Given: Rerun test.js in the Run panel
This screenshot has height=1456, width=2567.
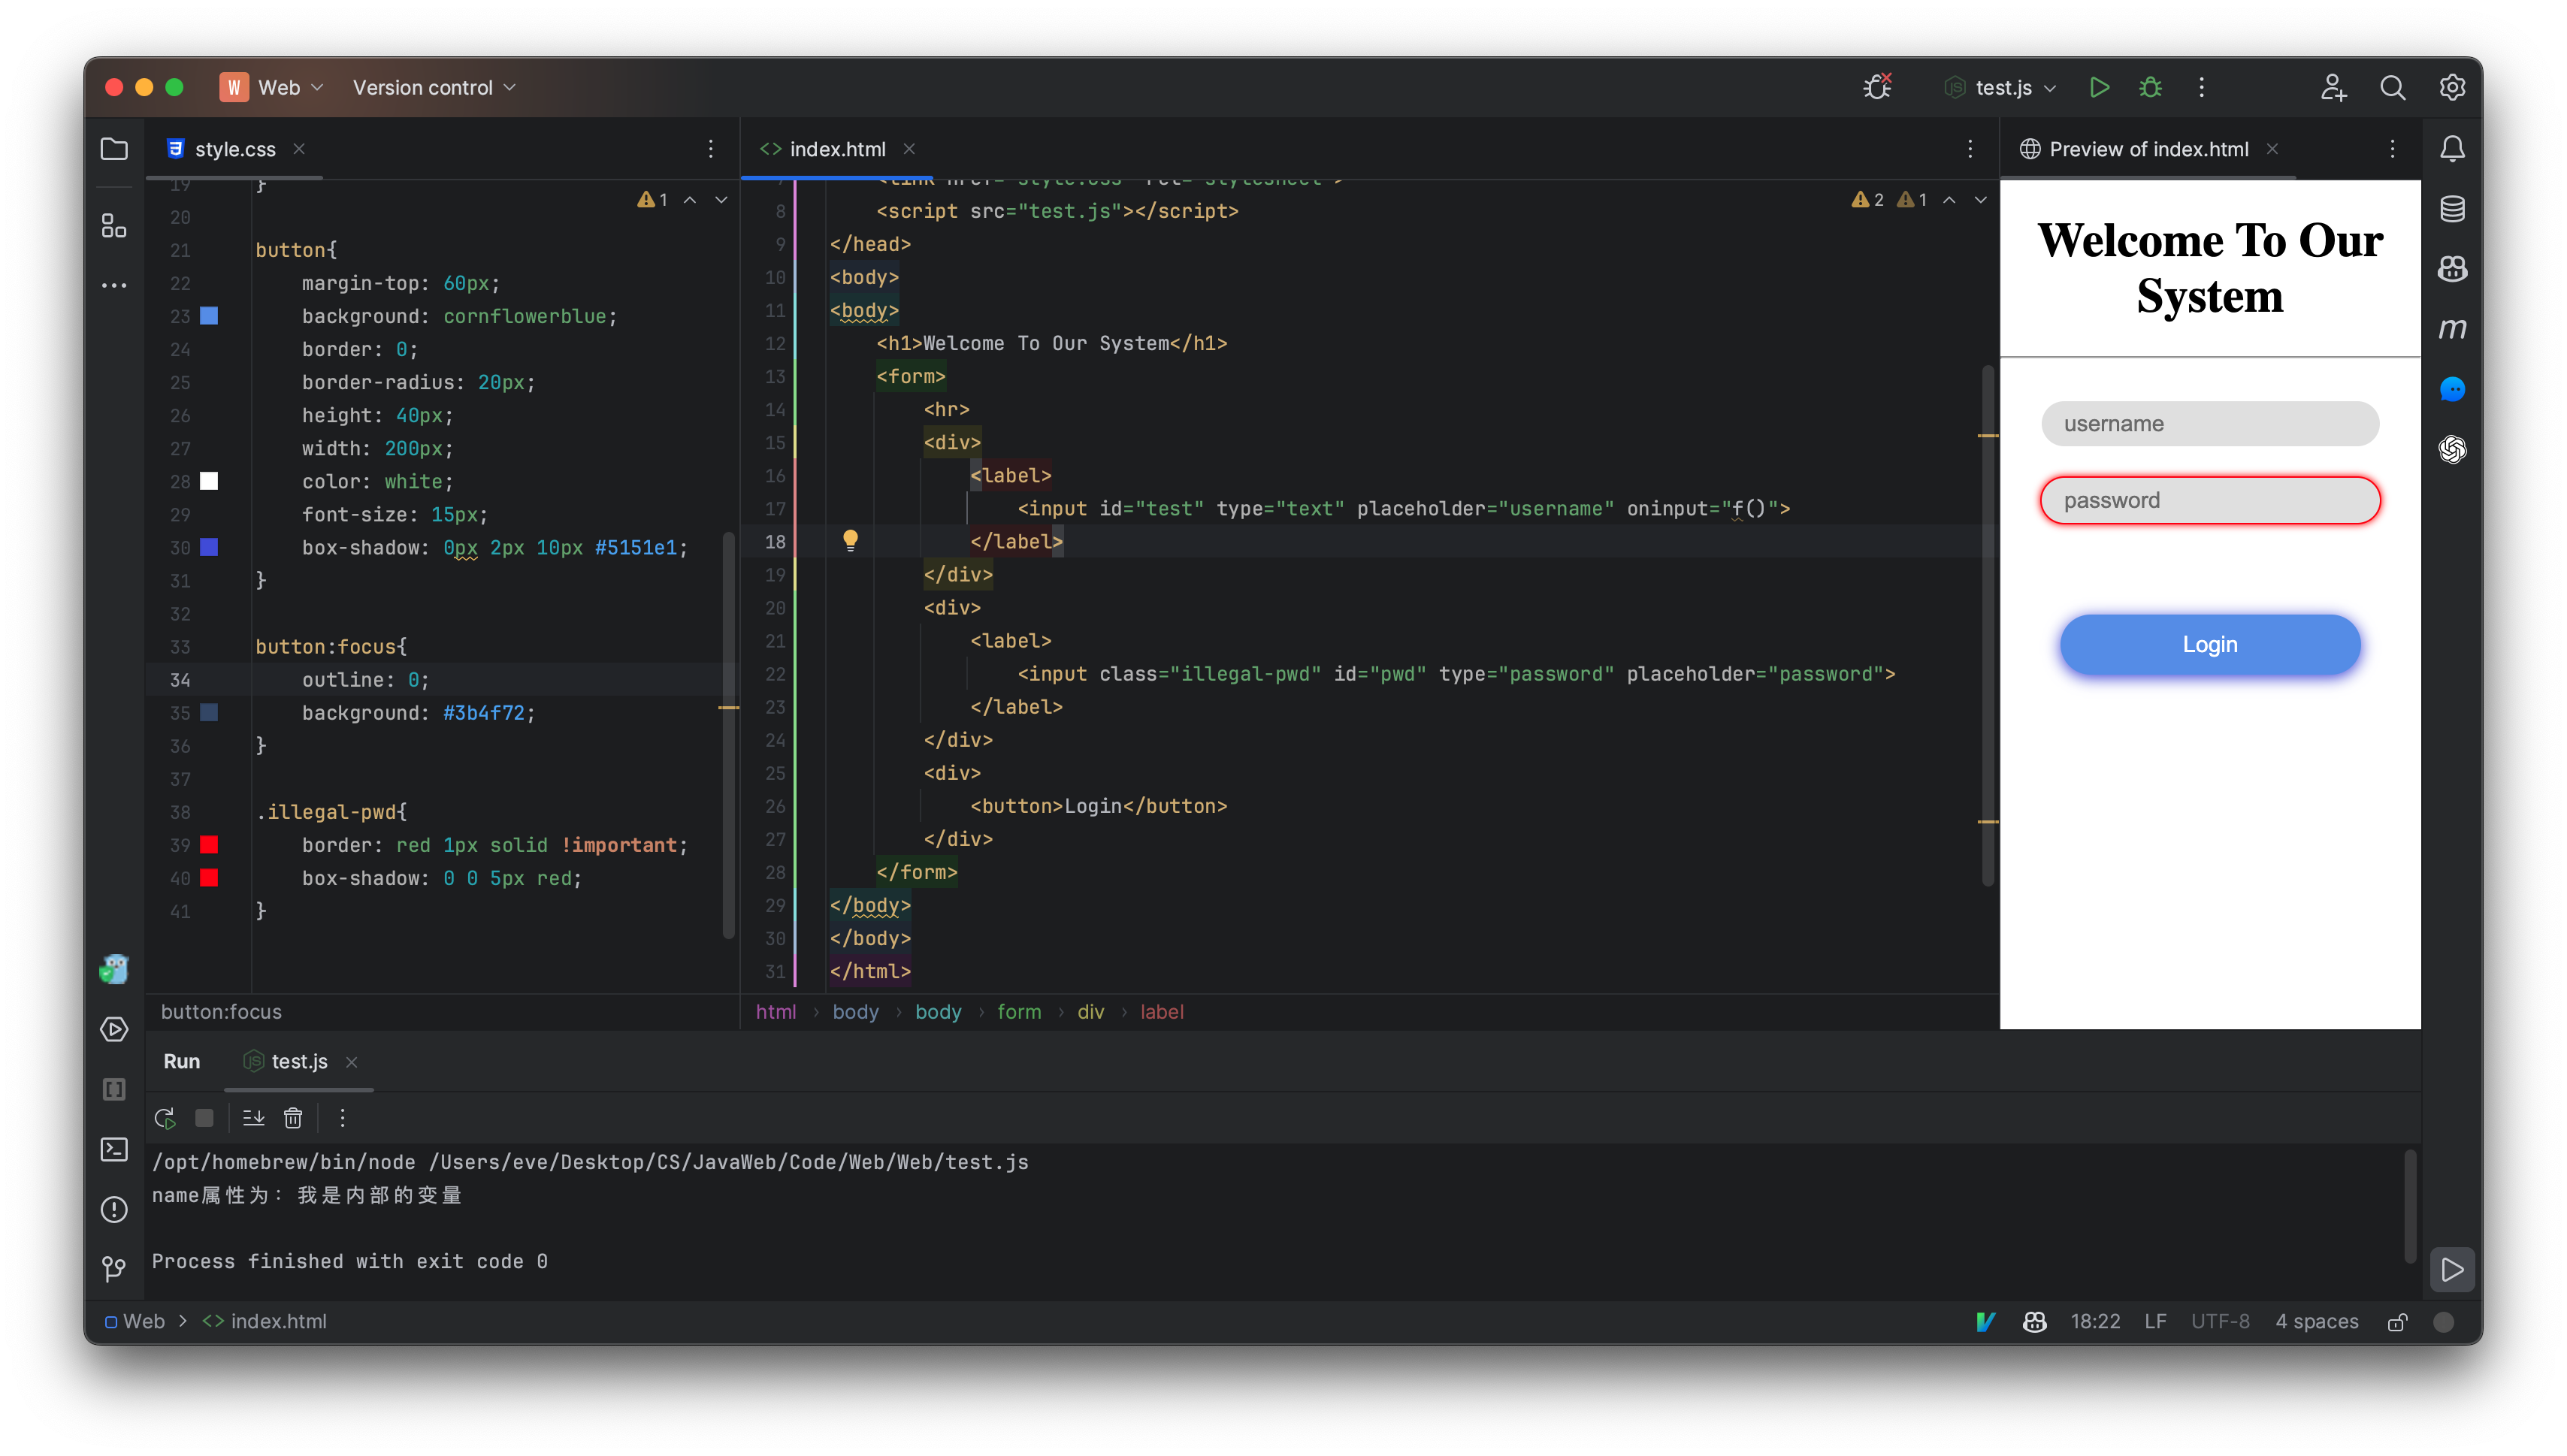Looking at the screenshot, I should (165, 1118).
